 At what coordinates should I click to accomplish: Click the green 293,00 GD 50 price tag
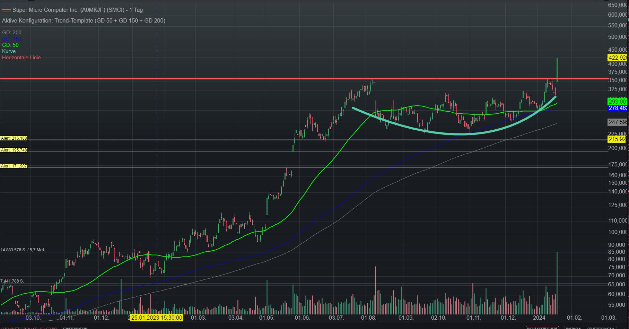[617, 102]
